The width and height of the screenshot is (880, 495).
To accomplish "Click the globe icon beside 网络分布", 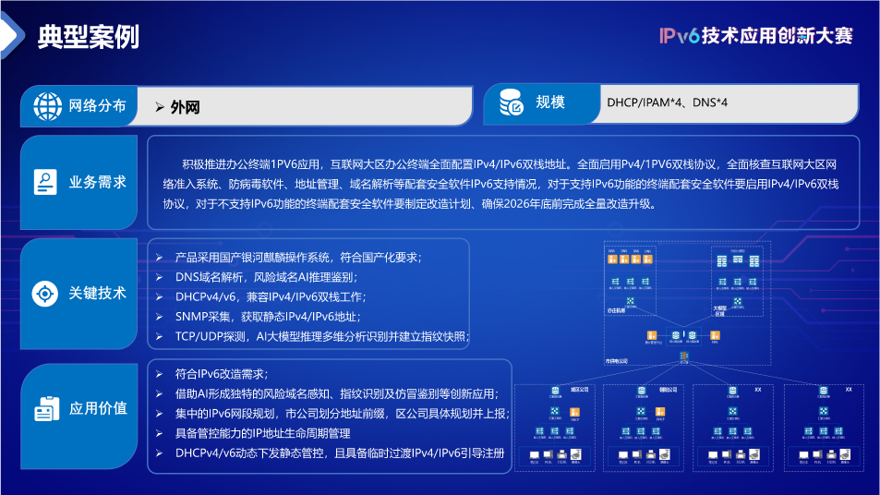I will click(x=47, y=105).
